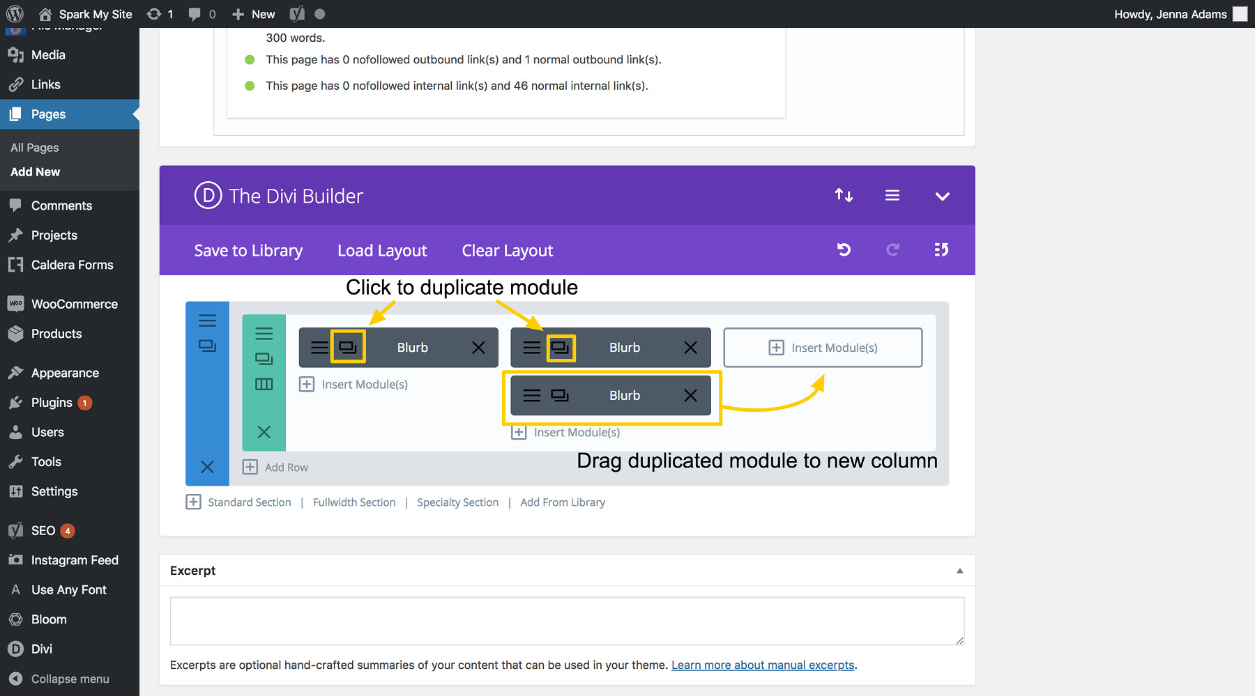Click Save to Library

[x=248, y=251]
